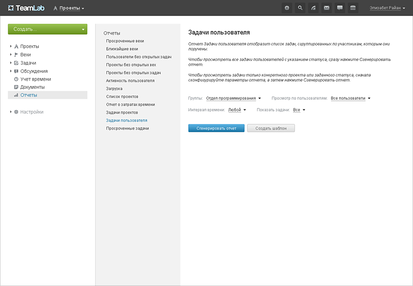The width and height of the screenshot is (413, 286).
Task: Click the Создать шаблон button
Action: point(271,128)
